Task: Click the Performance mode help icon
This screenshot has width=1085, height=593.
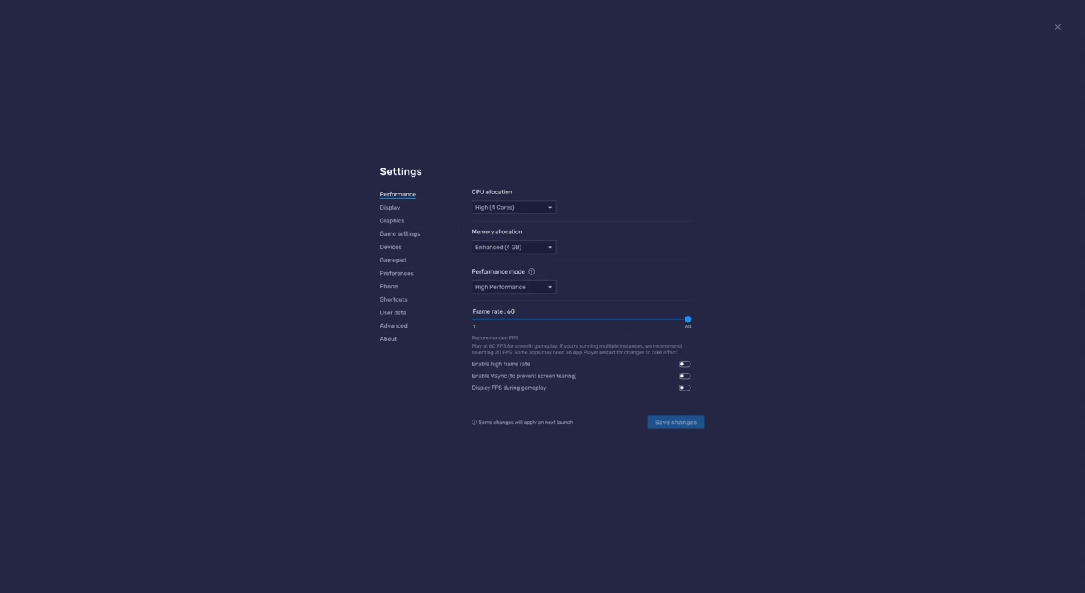Action: [x=531, y=272]
